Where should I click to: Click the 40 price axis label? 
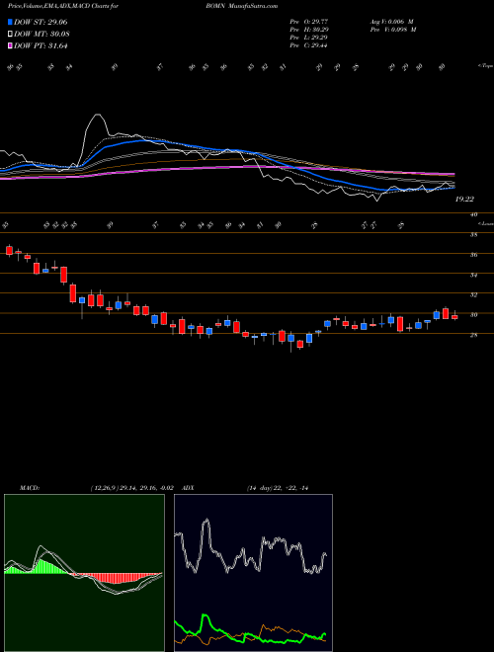pyautogui.click(x=473, y=214)
